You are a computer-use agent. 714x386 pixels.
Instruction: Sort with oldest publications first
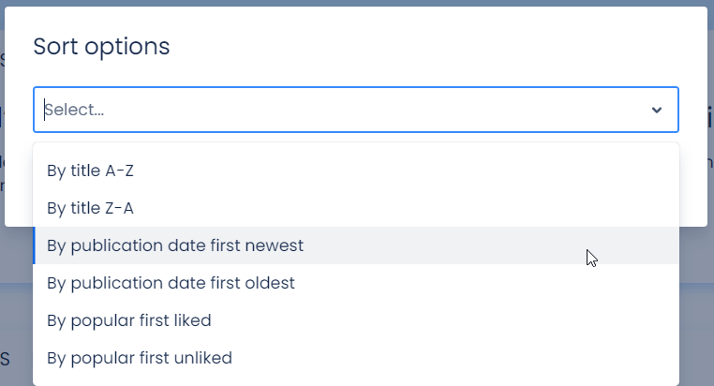[x=171, y=283]
